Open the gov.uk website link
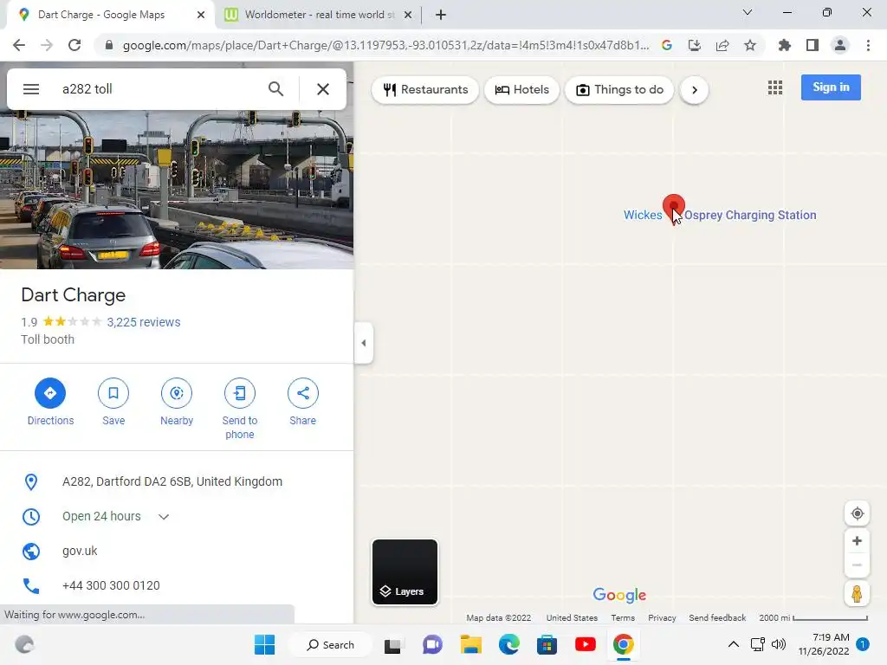 [80, 551]
